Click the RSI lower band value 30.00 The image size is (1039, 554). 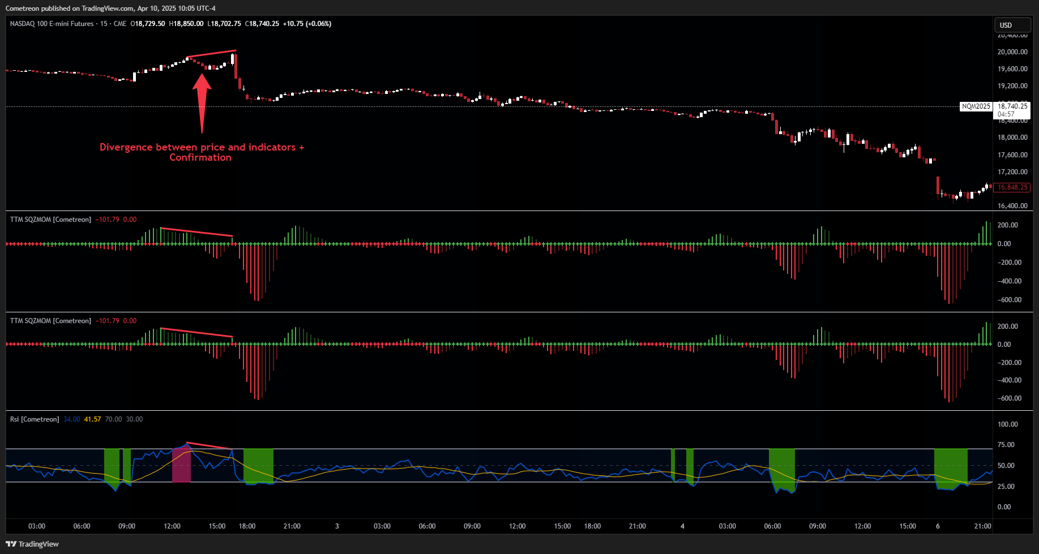tap(134, 419)
